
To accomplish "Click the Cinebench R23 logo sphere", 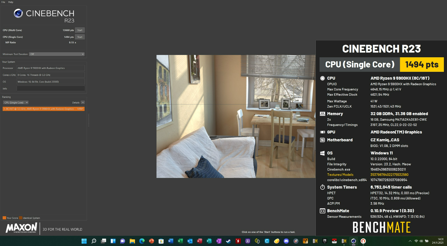I will pyautogui.click(x=18, y=13).
